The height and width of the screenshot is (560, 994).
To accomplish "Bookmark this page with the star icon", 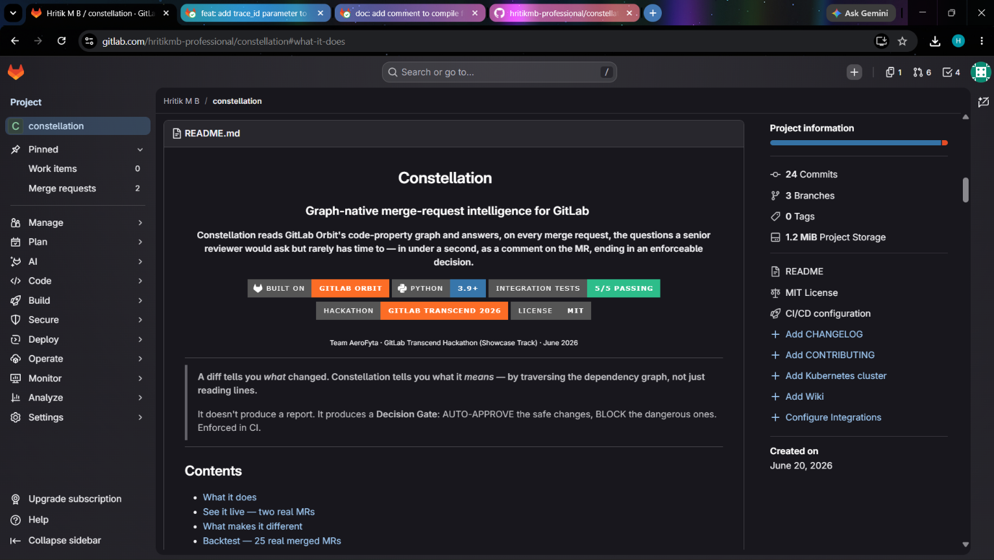I will [903, 41].
